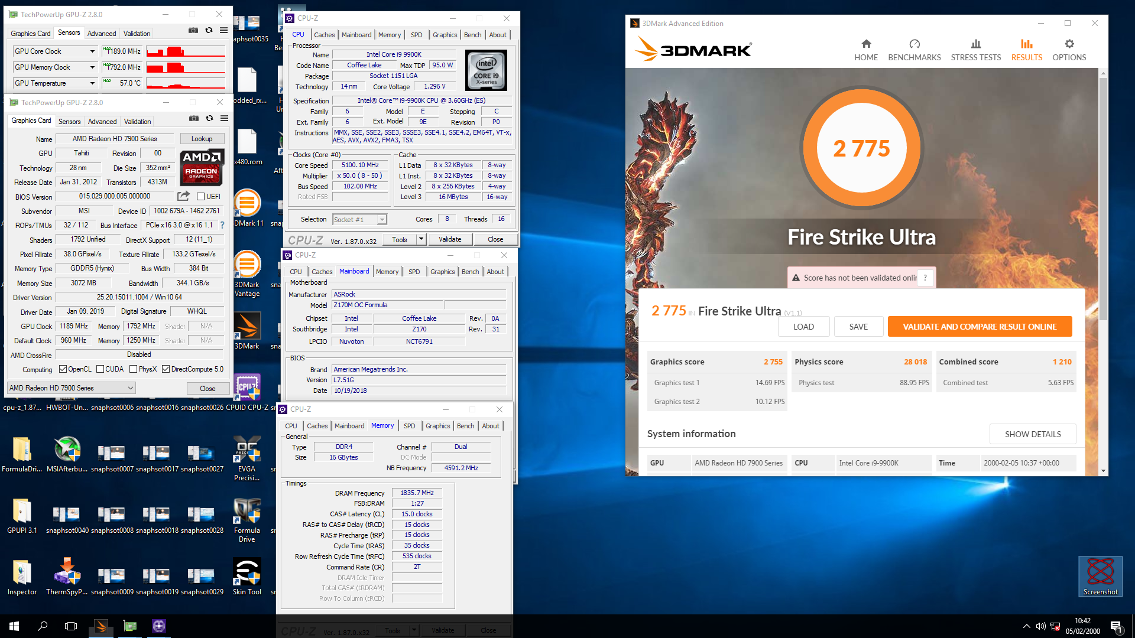Open ThermSpy desktop icon

click(67, 578)
